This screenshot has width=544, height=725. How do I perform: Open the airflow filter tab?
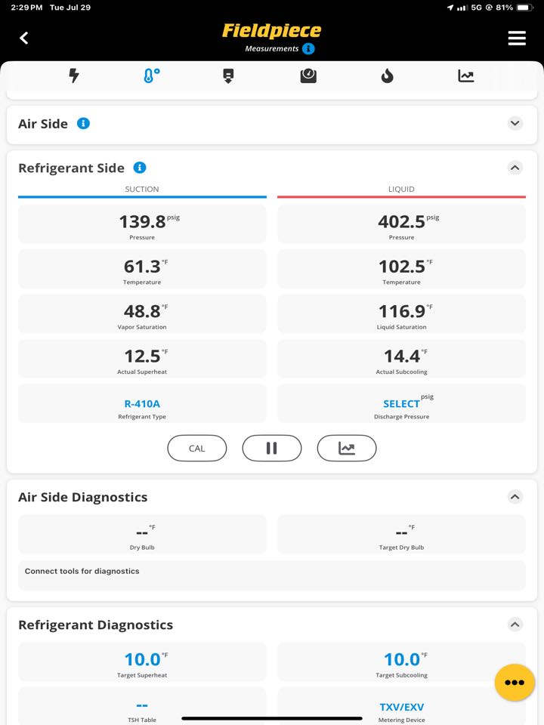[228, 76]
